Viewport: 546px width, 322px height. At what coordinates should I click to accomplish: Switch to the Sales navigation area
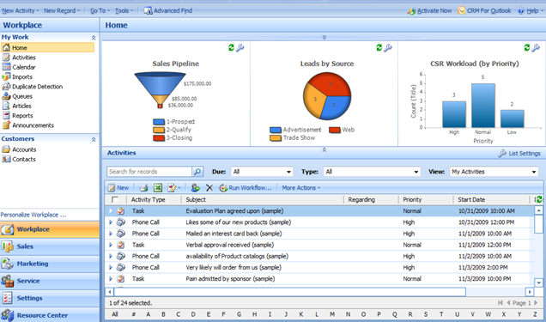[50, 246]
